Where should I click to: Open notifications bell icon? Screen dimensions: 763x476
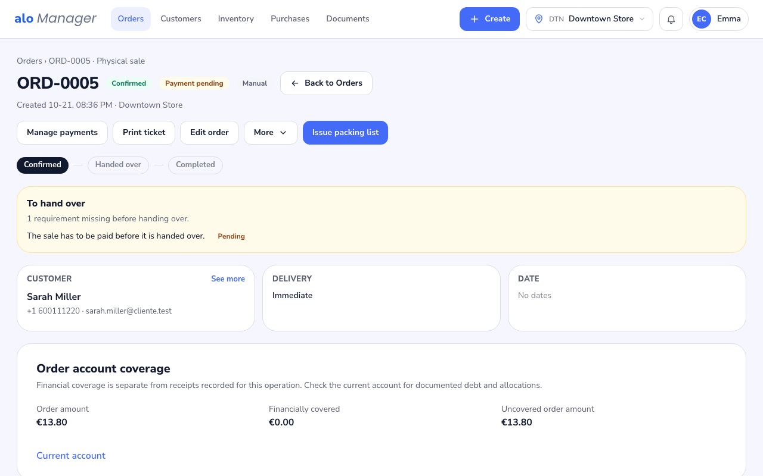pos(671,19)
